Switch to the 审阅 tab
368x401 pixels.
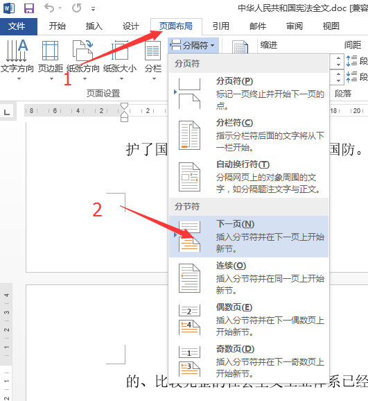click(x=295, y=26)
